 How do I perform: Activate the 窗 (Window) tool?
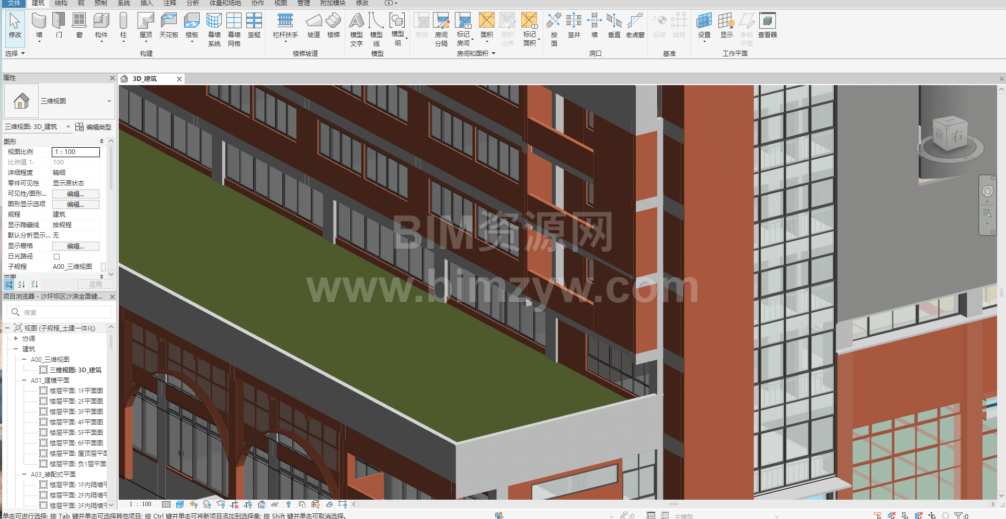[x=79, y=26]
